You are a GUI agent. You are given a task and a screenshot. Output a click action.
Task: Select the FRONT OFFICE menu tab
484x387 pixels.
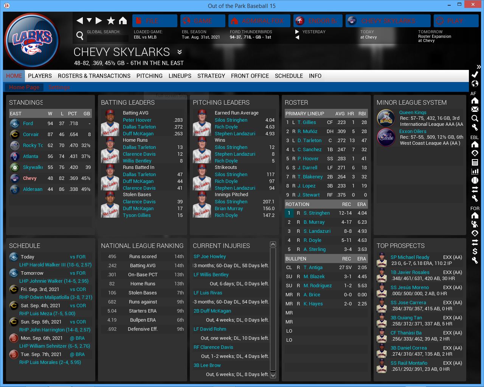(x=250, y=76)
